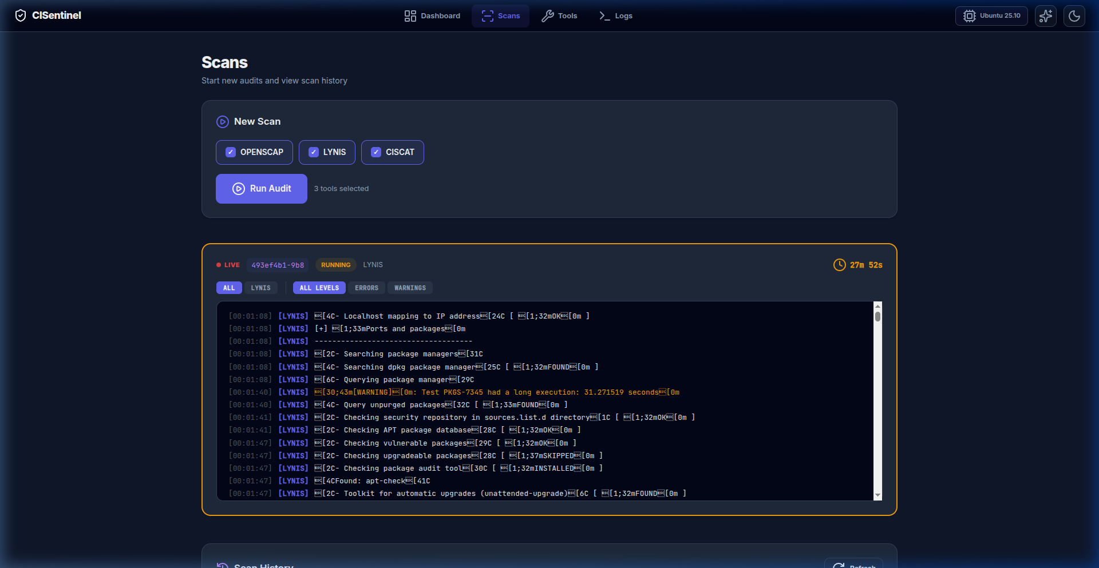Click the log scrollbar up arrow
Screen dimensions: 1099x568
(x=877, y=305)
